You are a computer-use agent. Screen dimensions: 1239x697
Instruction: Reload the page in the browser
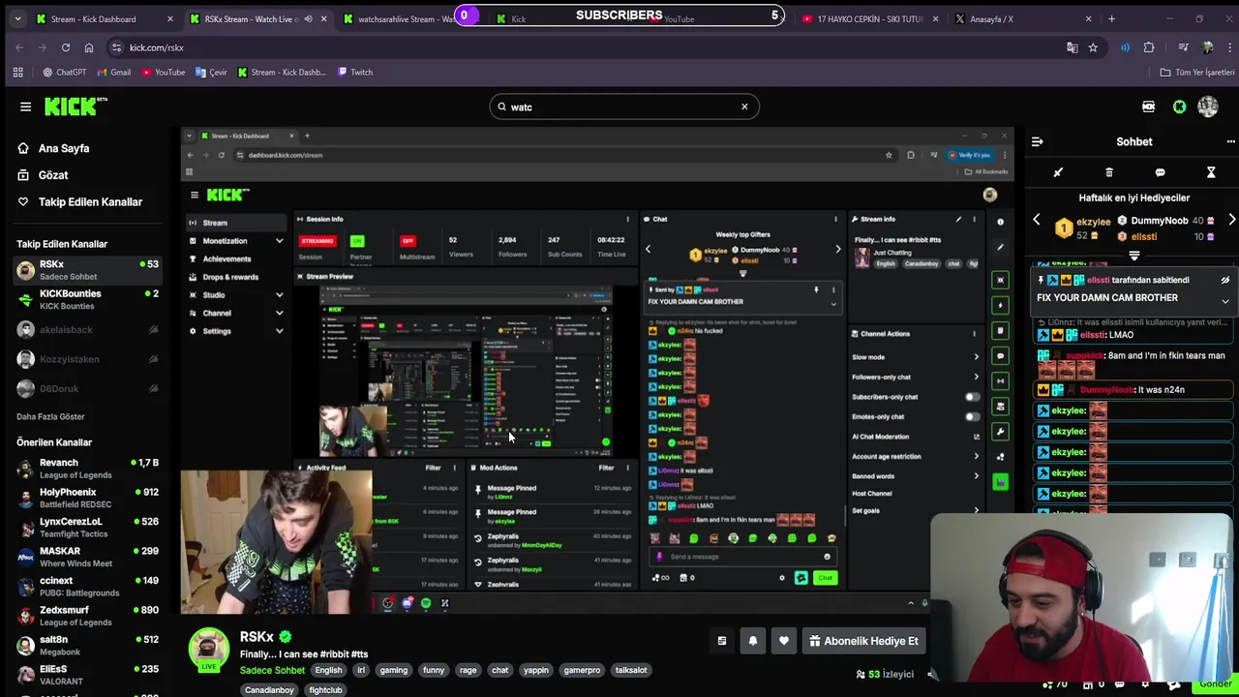[x=65, y=47]
